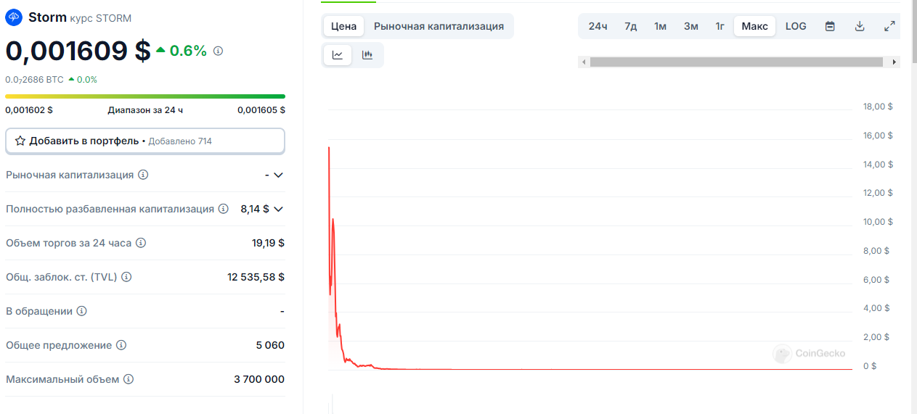917x414 pixels.
Task: Expand Рыночная капитализация row chevron
Action: [x=277, y=175]
